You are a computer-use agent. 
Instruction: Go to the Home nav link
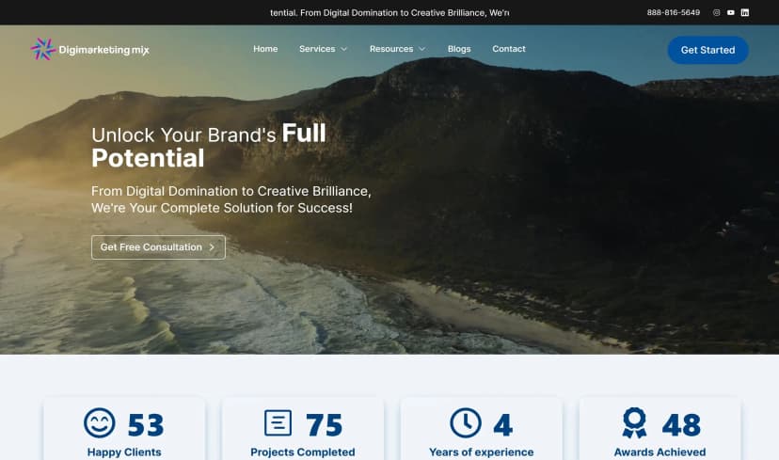point(265,49)
